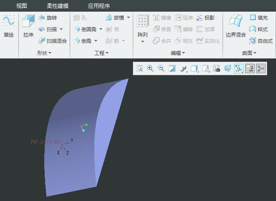Screen dimensions: 276x201
Task: Select the PRT_CSYS_DEF coordinate system label
Action: pos(46,142)
